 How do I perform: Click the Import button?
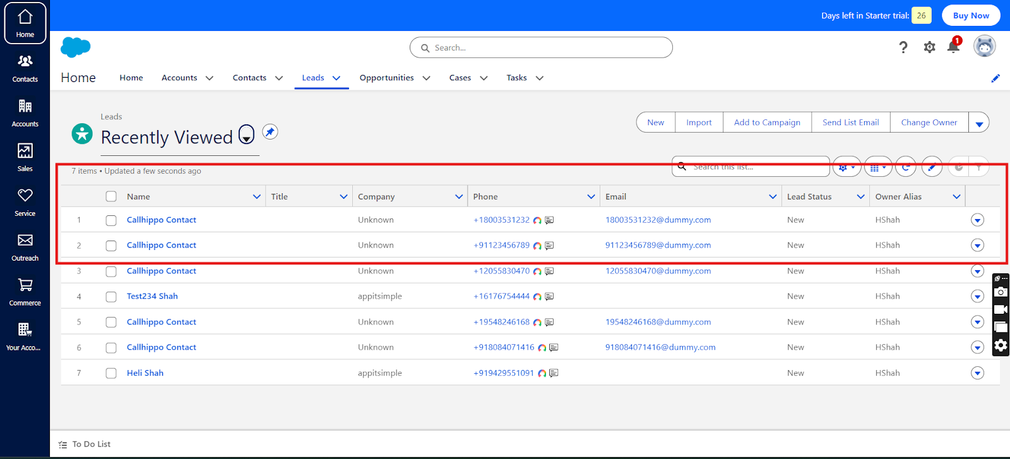699,122
